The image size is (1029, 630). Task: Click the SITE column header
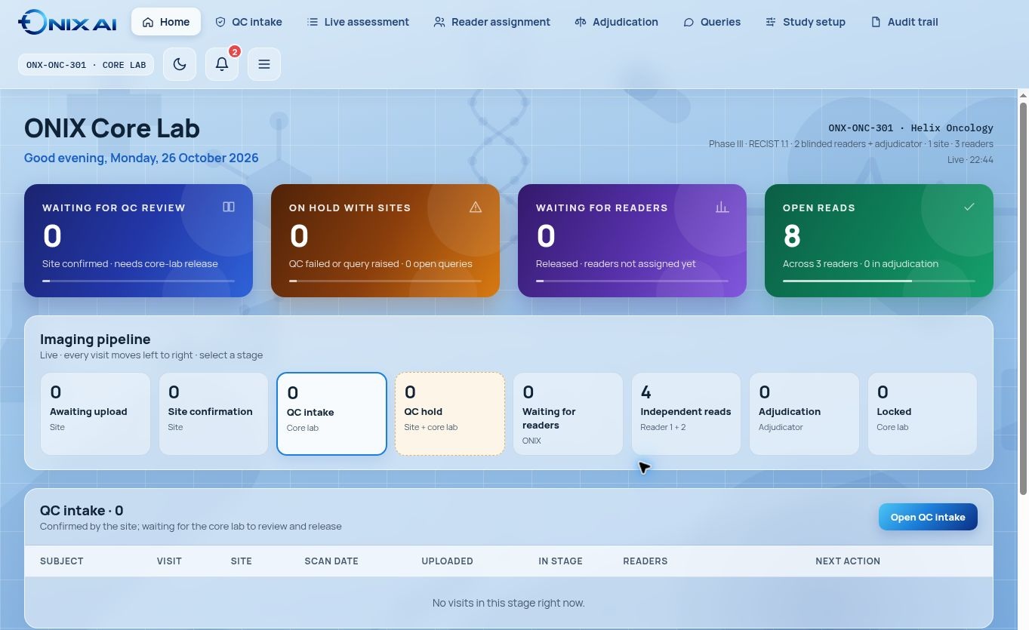coord(242,561)
